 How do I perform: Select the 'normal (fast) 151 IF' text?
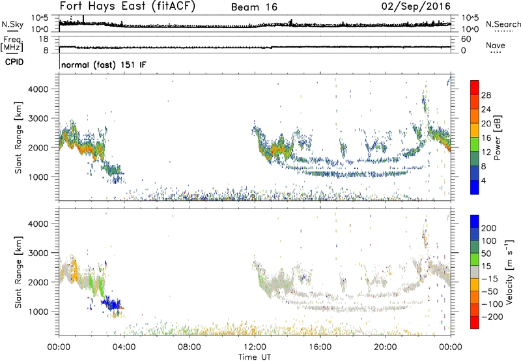104,65
